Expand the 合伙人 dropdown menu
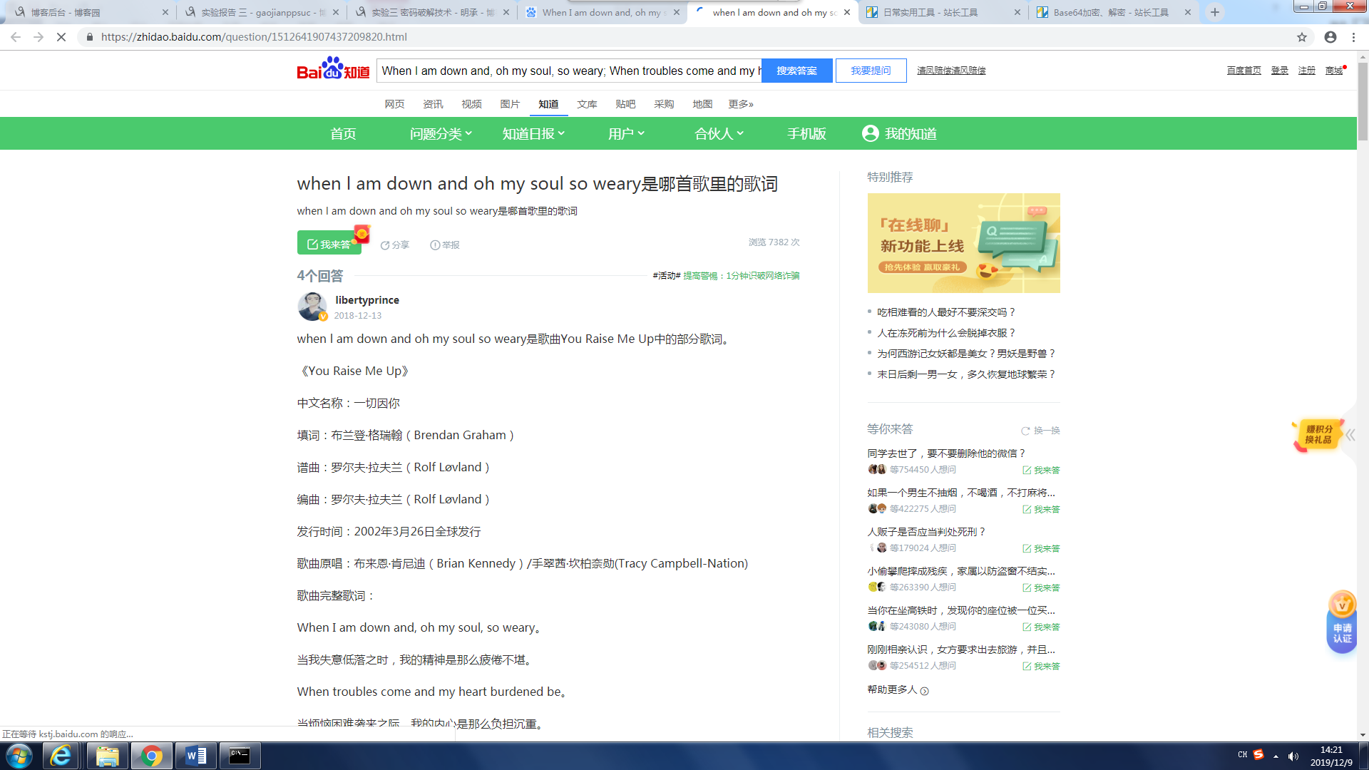Viewport: 1369px width, 770px height. click(x=719, y=133)
